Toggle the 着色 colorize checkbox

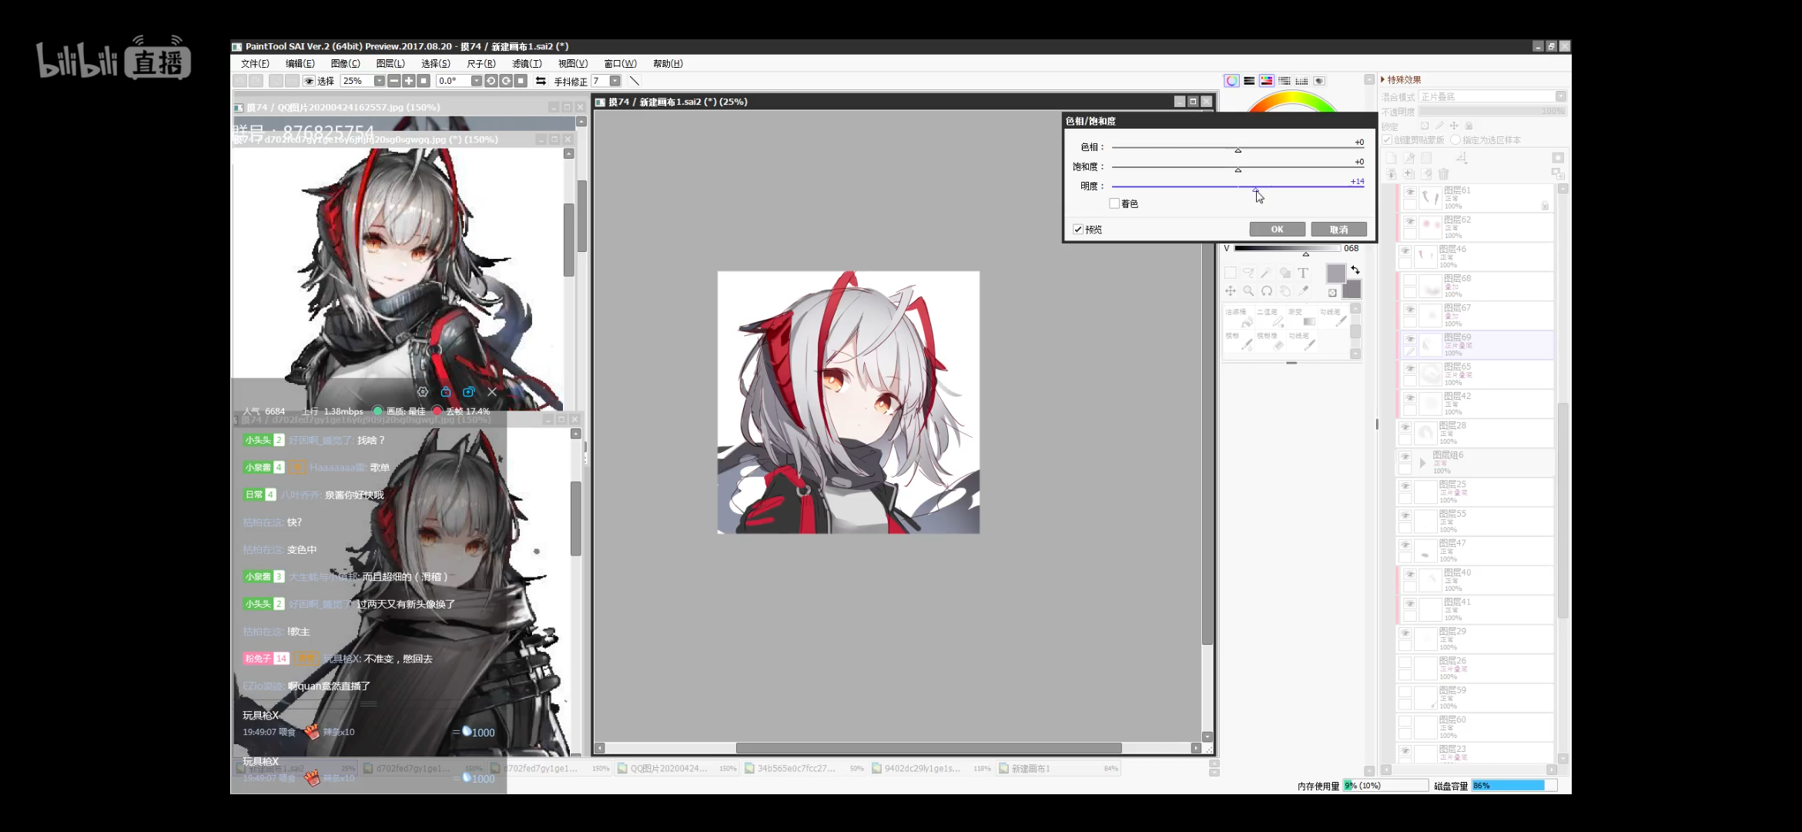1114,203
